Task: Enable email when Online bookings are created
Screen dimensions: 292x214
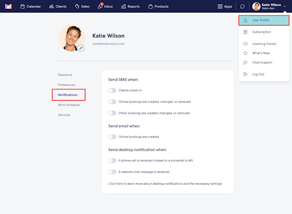Action: [112, 137]
